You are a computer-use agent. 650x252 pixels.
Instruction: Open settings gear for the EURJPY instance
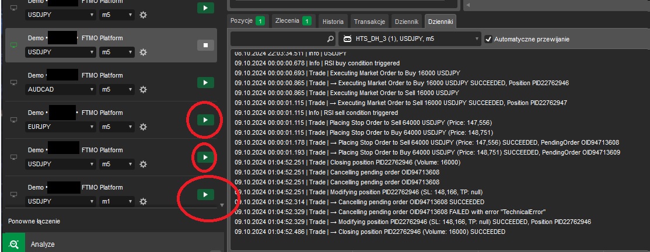[x=143, y=127]
